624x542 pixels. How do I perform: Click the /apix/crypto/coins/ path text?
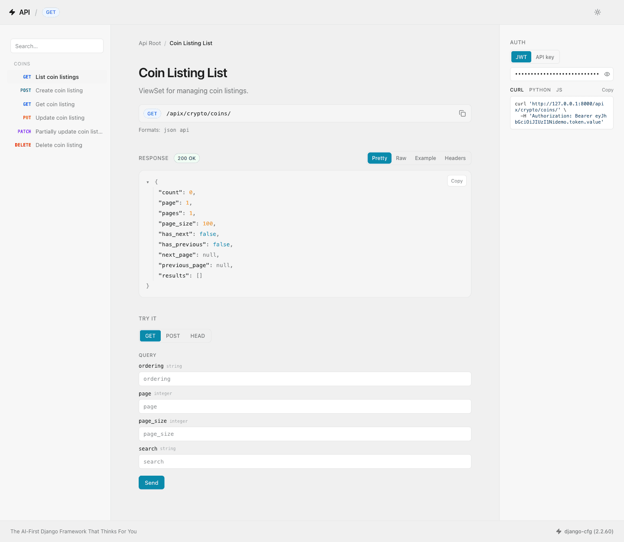[x=198, y=114]
